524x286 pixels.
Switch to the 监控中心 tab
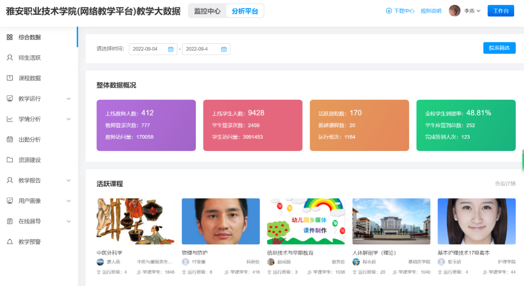pyautogui.click(x=207, y=11)
